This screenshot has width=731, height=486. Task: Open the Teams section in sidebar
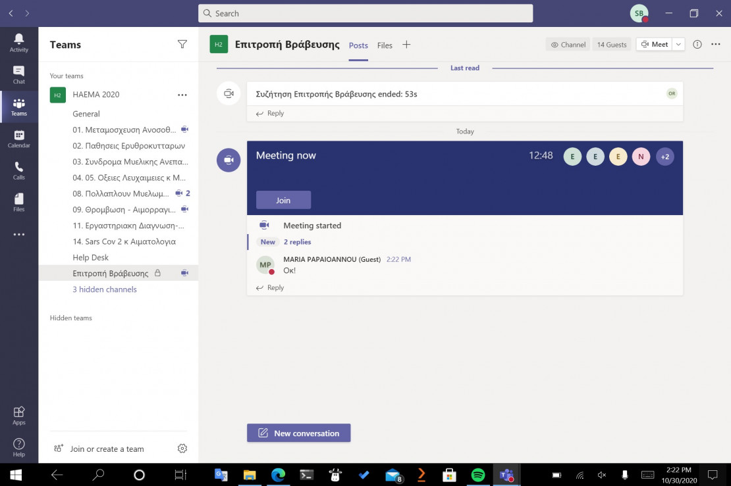[x=18, y=107]
